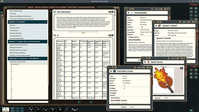
Task: Open the options gear tool icon
Action: pyautogui.click(x=196, y=19)
